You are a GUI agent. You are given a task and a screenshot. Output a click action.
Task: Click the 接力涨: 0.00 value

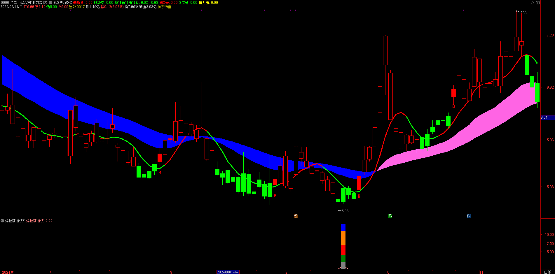coord(208,3)
